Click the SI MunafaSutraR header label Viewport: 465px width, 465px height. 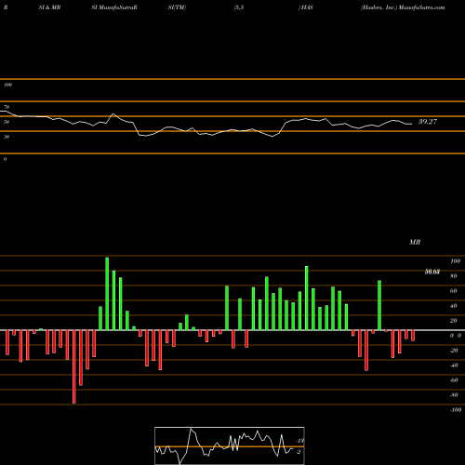point(114,7)
